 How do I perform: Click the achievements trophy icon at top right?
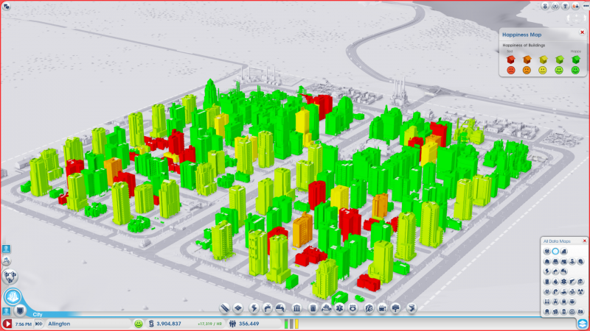click(x=565, y=6)
